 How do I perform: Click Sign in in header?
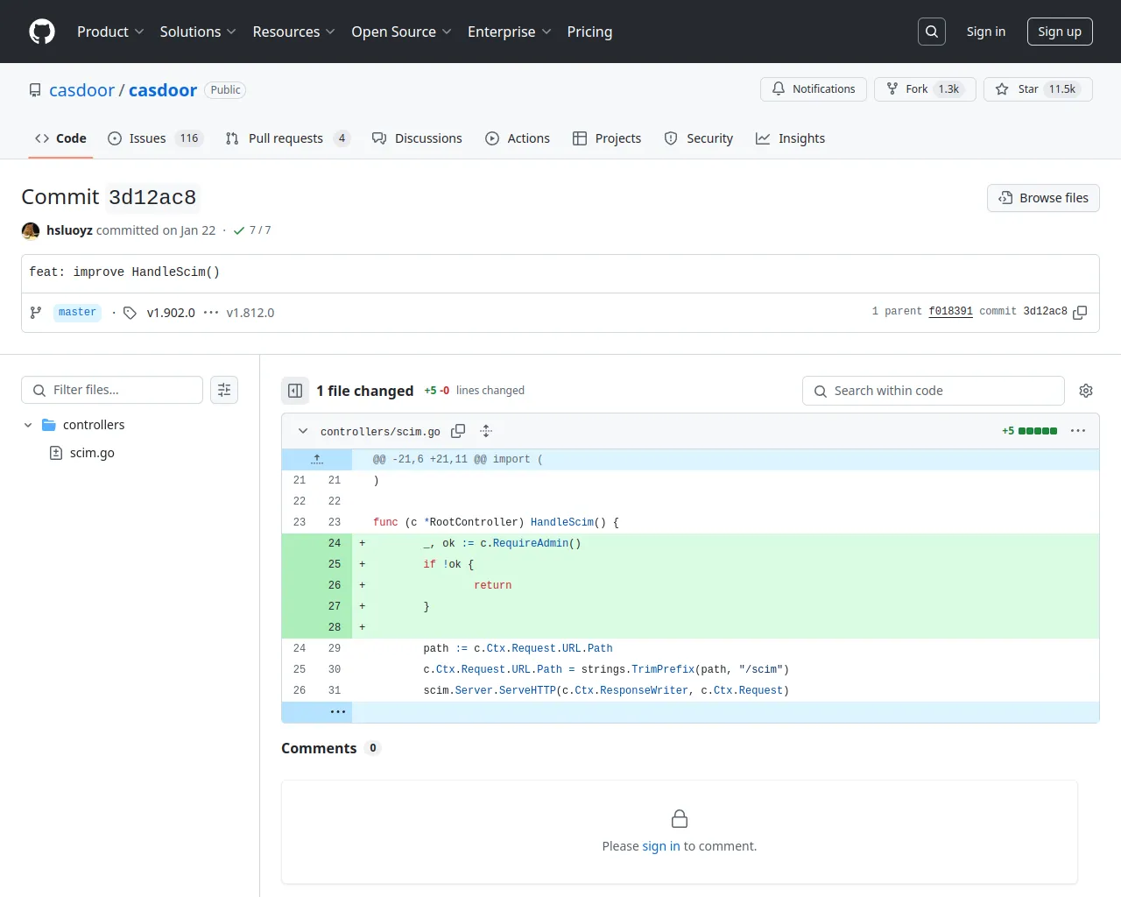[986, 32]
